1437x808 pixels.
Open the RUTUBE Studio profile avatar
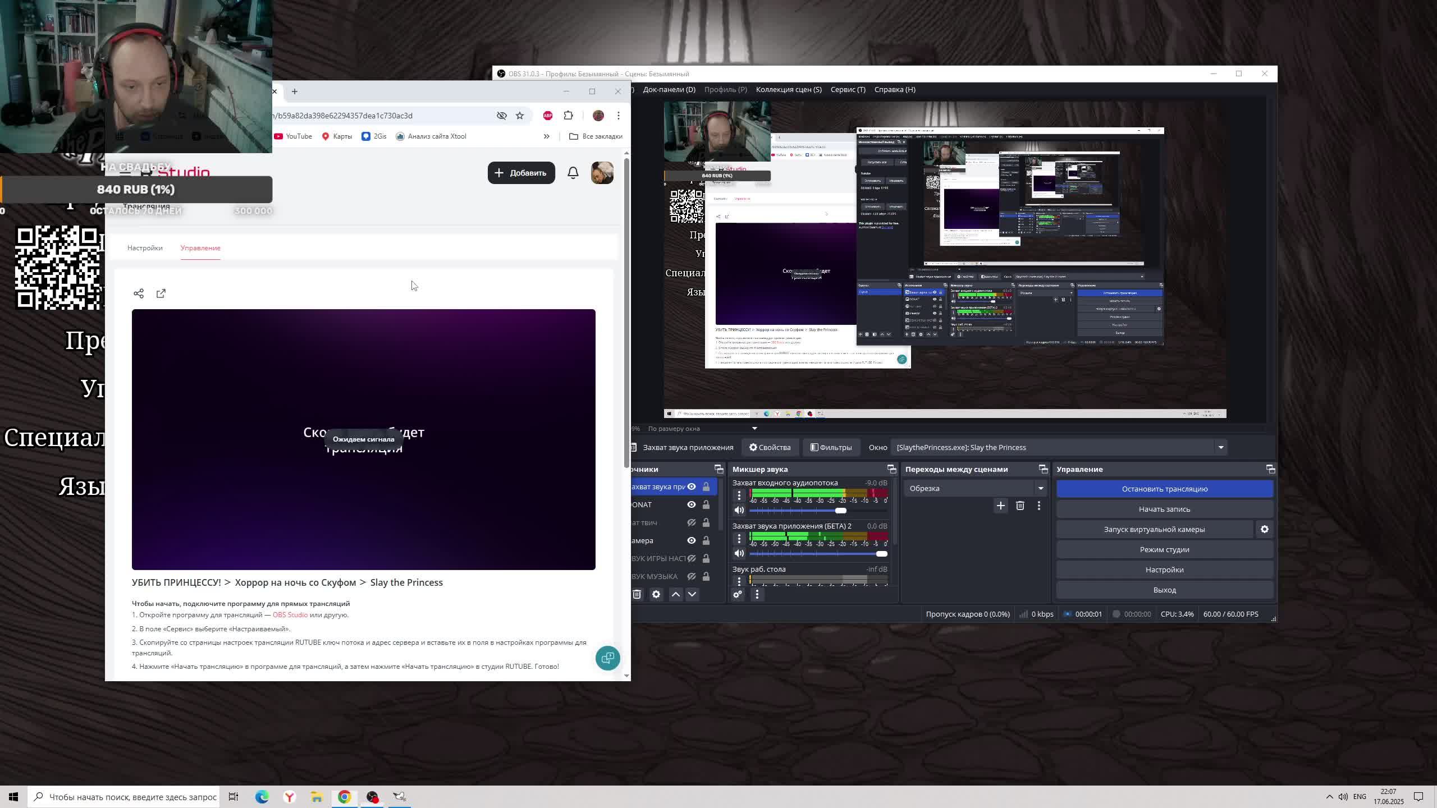tap(602, 173)
